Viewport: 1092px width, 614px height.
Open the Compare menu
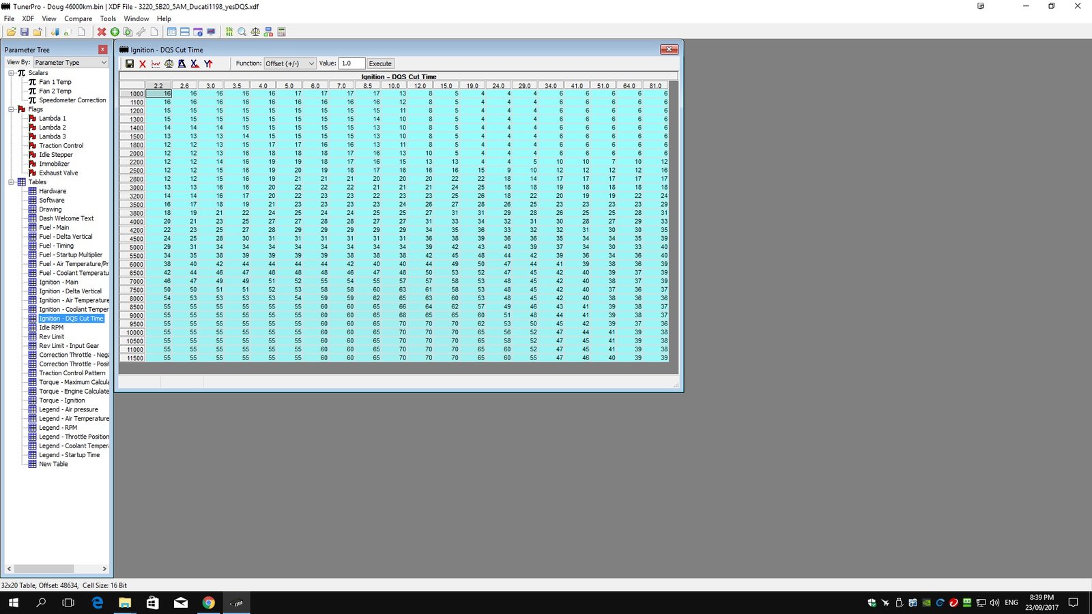78,19
